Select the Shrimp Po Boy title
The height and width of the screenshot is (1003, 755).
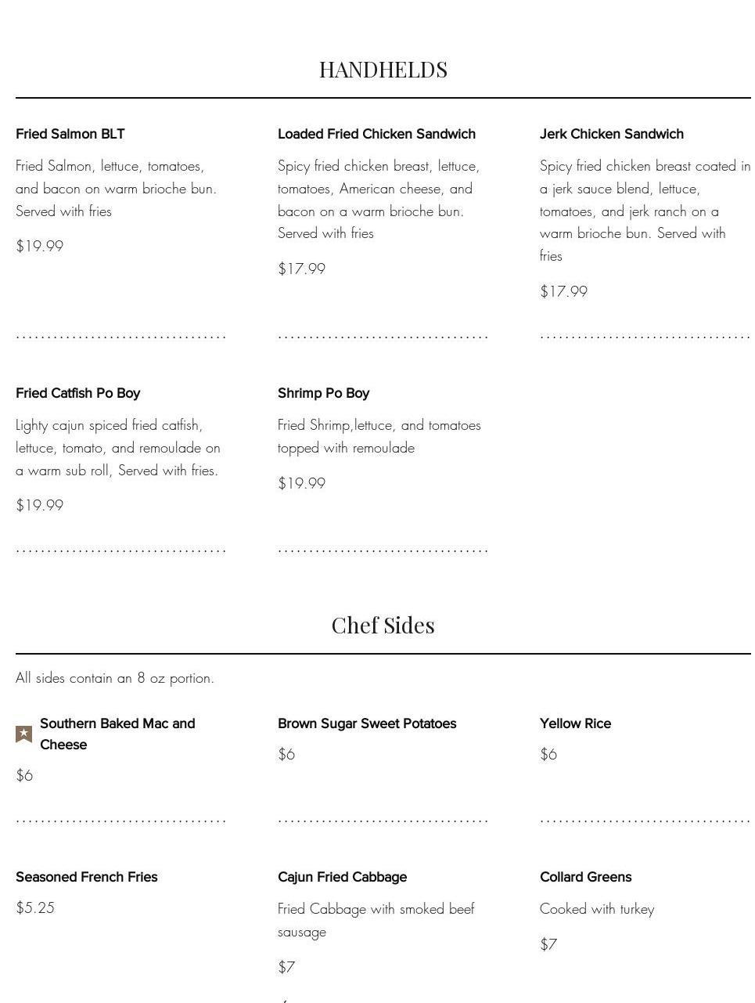[x=323, y=393]
